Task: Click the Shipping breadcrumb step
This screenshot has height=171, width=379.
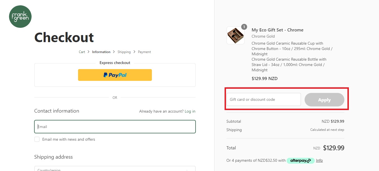Action: (x=124, y=52)
